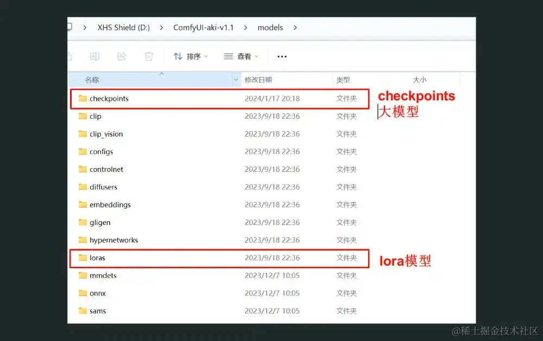The height and width of the screenshot is (341, 543).
Task: Click the XHS Shield (D:) breadcrumb
Action: pyautogui.click(x=124, y=27)
